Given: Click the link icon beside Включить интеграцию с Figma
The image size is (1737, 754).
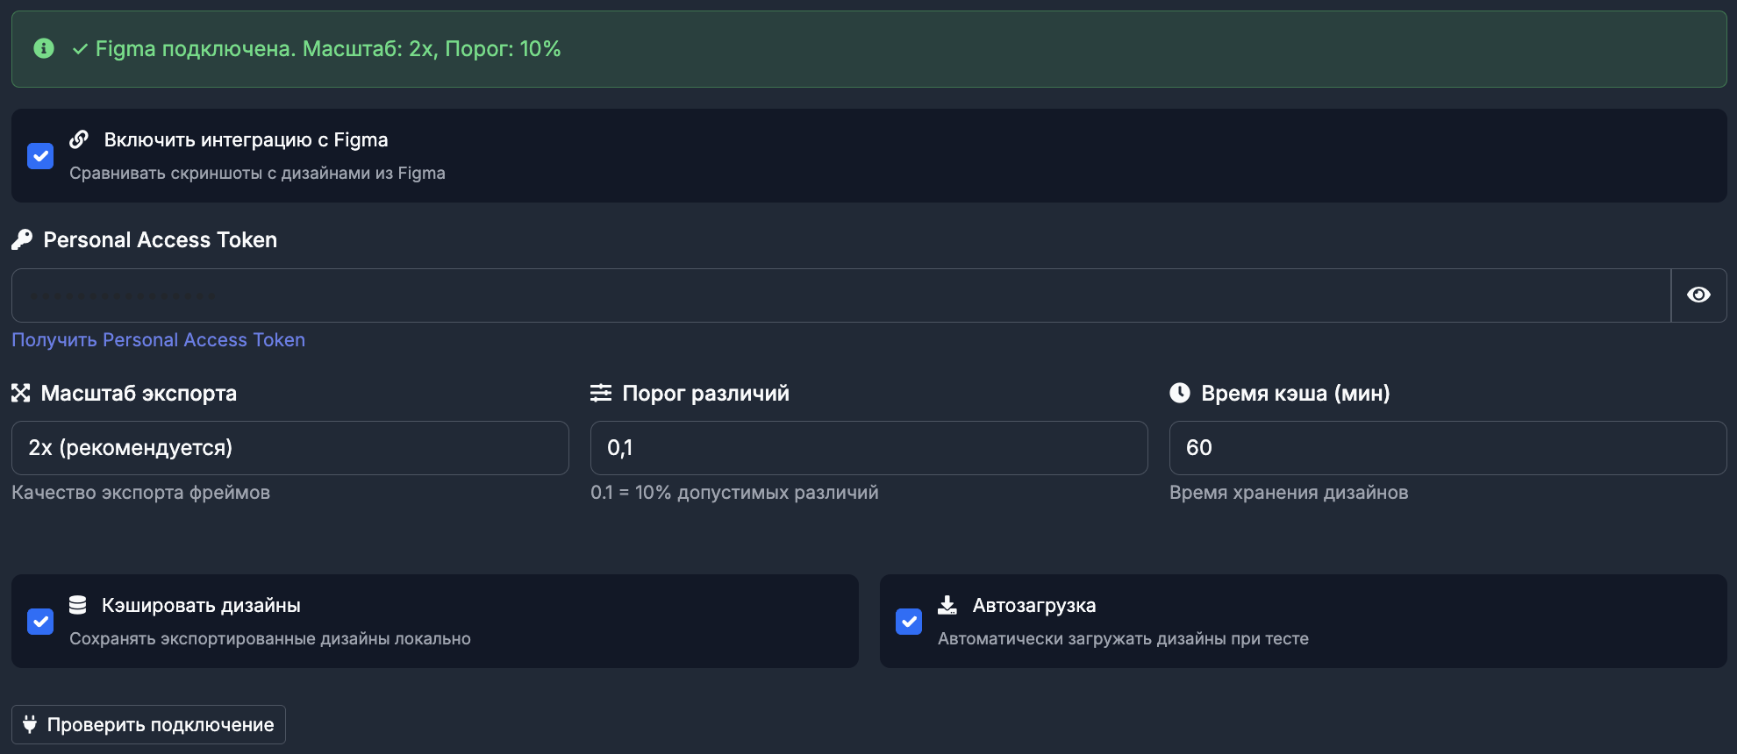Looking at the screenshot, I should 79,139.
